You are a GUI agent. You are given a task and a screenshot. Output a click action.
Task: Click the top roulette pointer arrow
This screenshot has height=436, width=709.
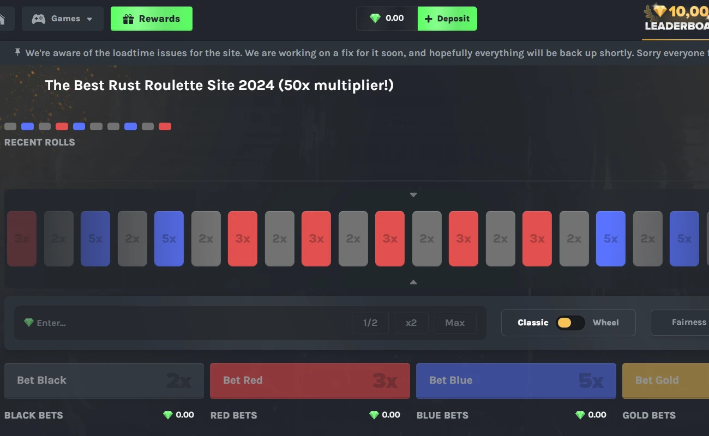click(x=413, y=195)
